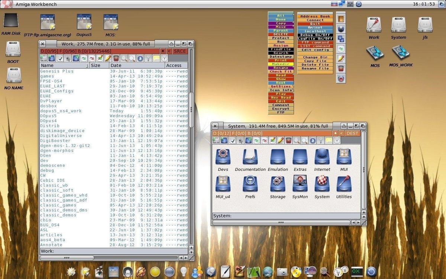Toggle LogFile On/Off in the FTP panel
446x279 pixels.
tap(314, 38)
